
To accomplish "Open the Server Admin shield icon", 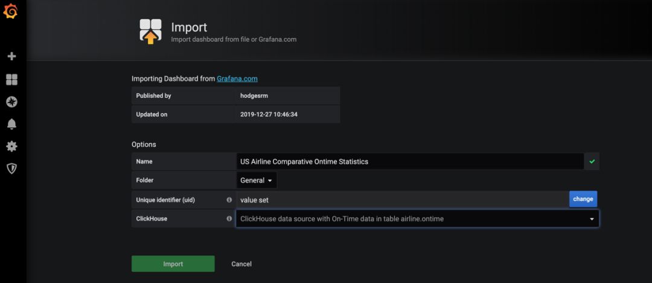I will 11,168.
